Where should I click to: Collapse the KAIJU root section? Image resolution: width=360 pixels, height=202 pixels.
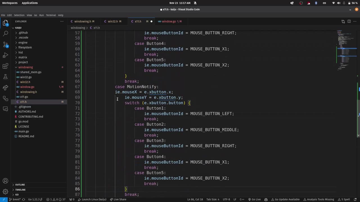(x=39, y=28)
